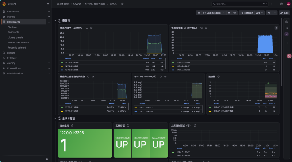The height and width of the screenshot is (162, 292).
Task: Expand the Administration sidebar chevron
Action: click(x=49, y=73)
